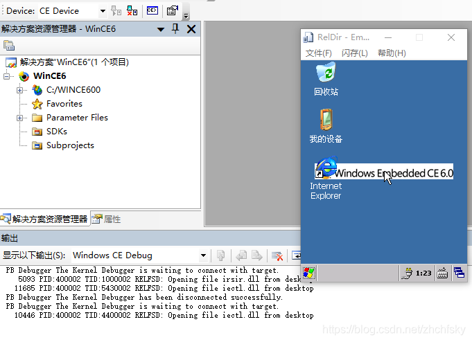
Task: Open the CE Target Control toolbar icon
Action: [x=152, y=11]
